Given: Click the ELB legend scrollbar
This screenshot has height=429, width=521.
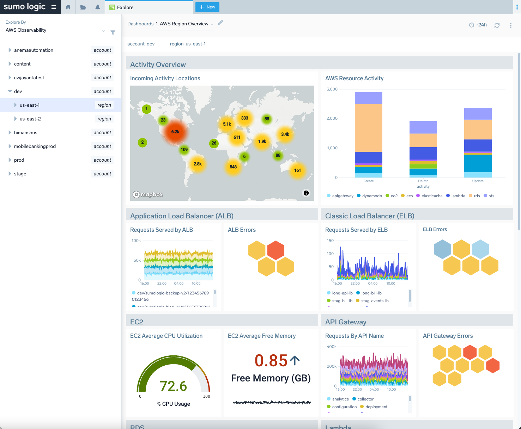Looking at the screenshot, I should [x=410, y=296].
